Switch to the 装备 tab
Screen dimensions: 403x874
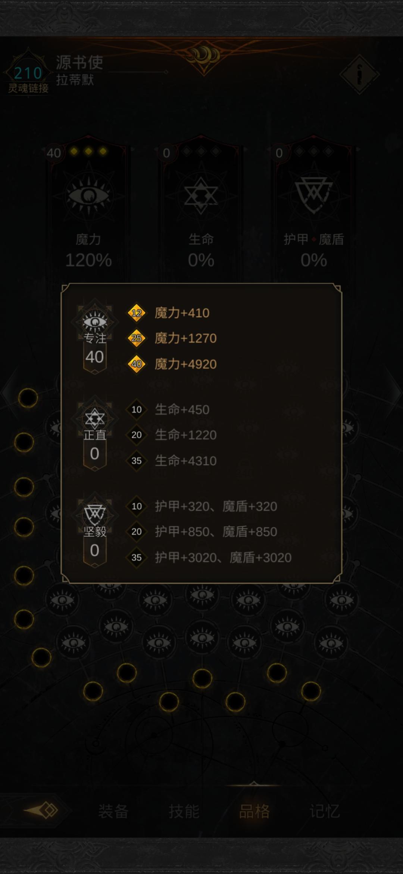(113, 811)
